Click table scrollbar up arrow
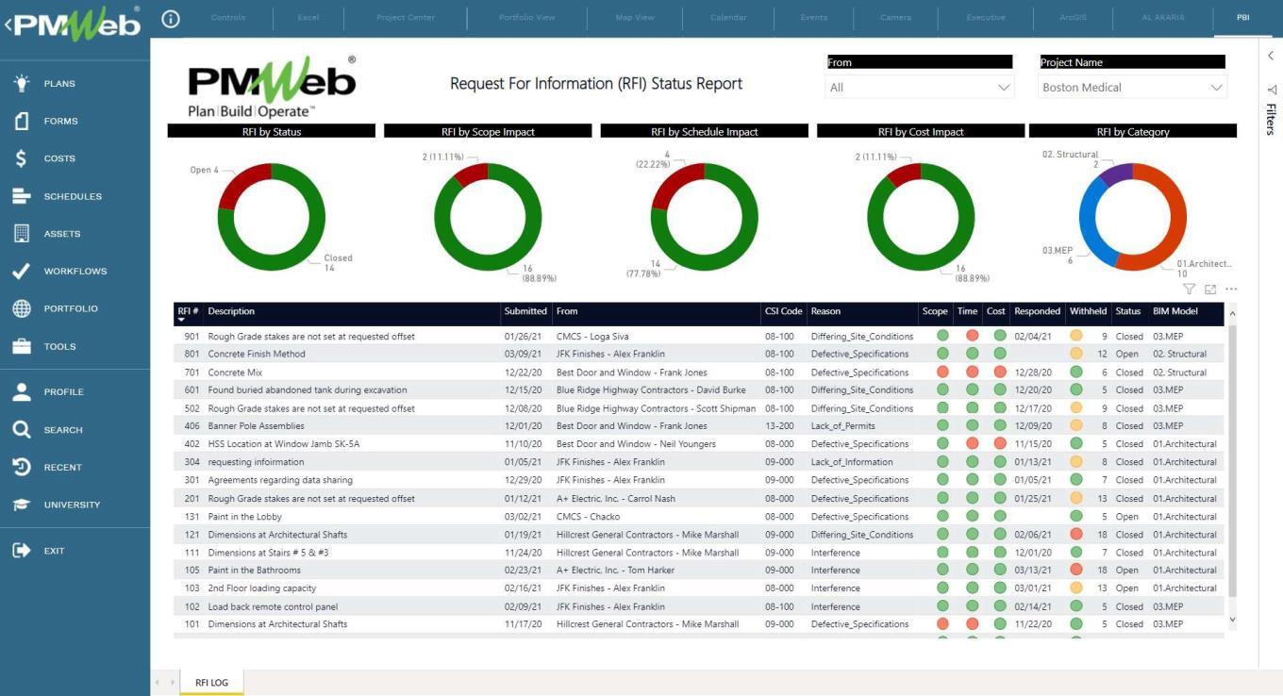This screenshot has width=1283, height=696. tap(1231, 313)
